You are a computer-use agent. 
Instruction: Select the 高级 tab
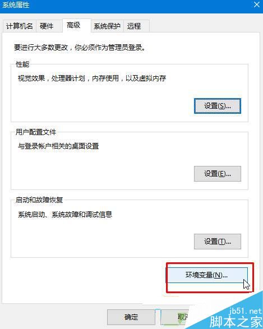tap(77, 25)
